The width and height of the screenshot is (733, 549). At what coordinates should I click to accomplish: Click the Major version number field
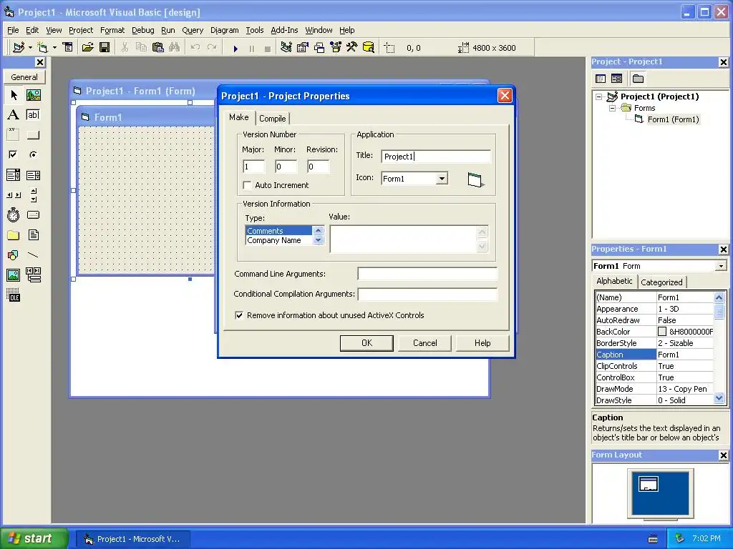click(254, 167)
